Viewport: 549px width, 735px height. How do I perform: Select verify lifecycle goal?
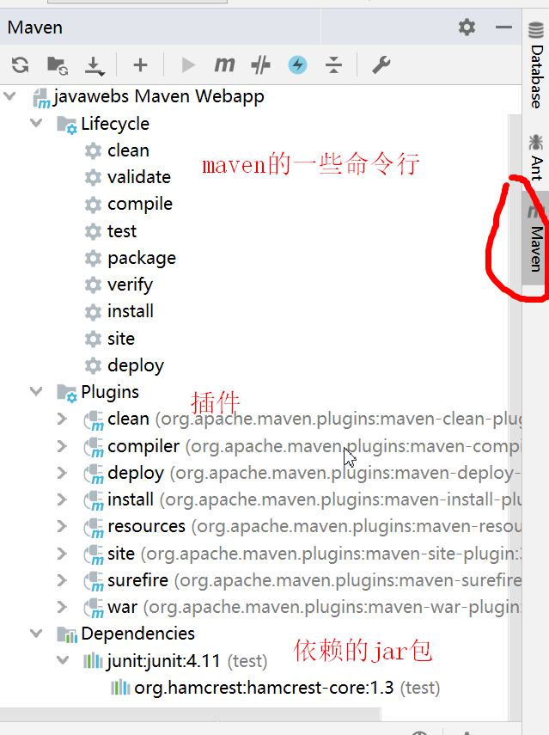(x=131, y=285)
